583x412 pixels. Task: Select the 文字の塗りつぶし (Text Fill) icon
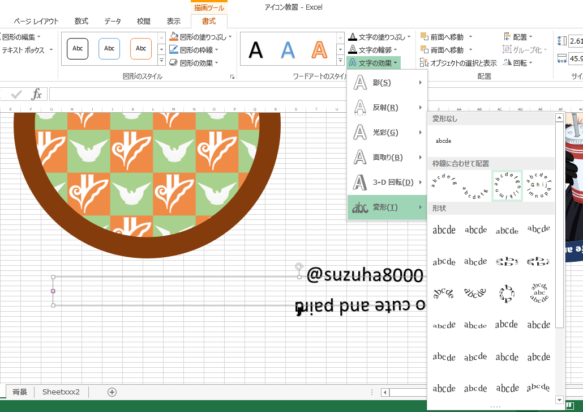tap(352, 36)
